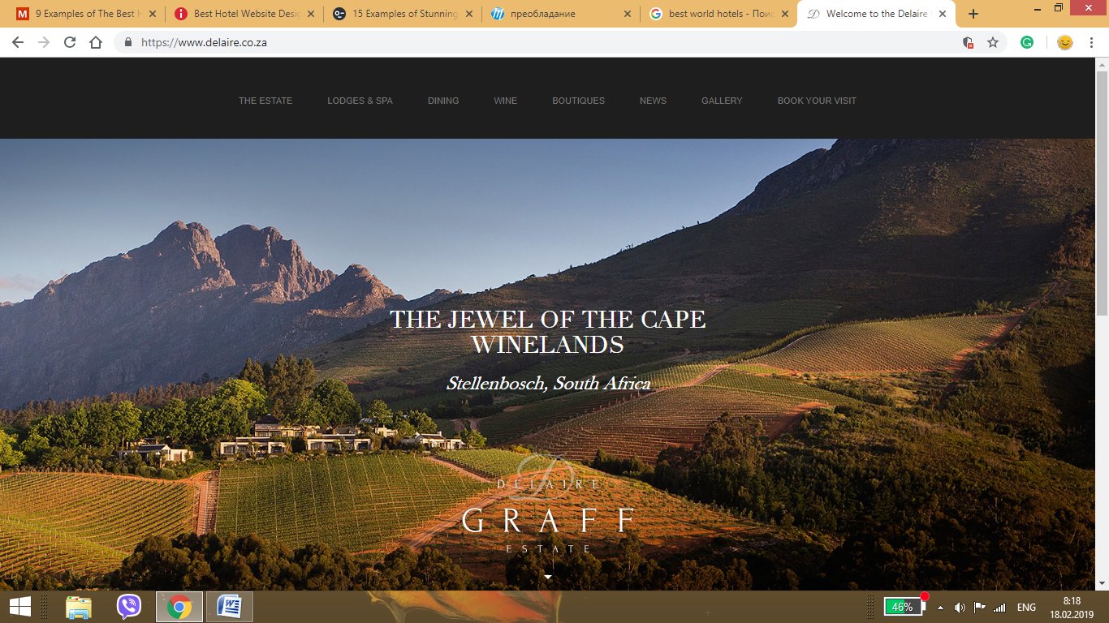The height and width of the screenshot is (623, 1109).
Task: Open the Viber app in the taskbar
Action: coord(128,607)
